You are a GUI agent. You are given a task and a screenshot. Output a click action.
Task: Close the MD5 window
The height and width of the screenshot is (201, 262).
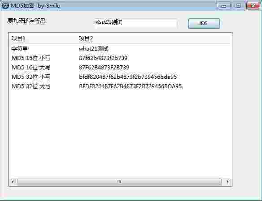pyautogui.click(x=253, y=6)
